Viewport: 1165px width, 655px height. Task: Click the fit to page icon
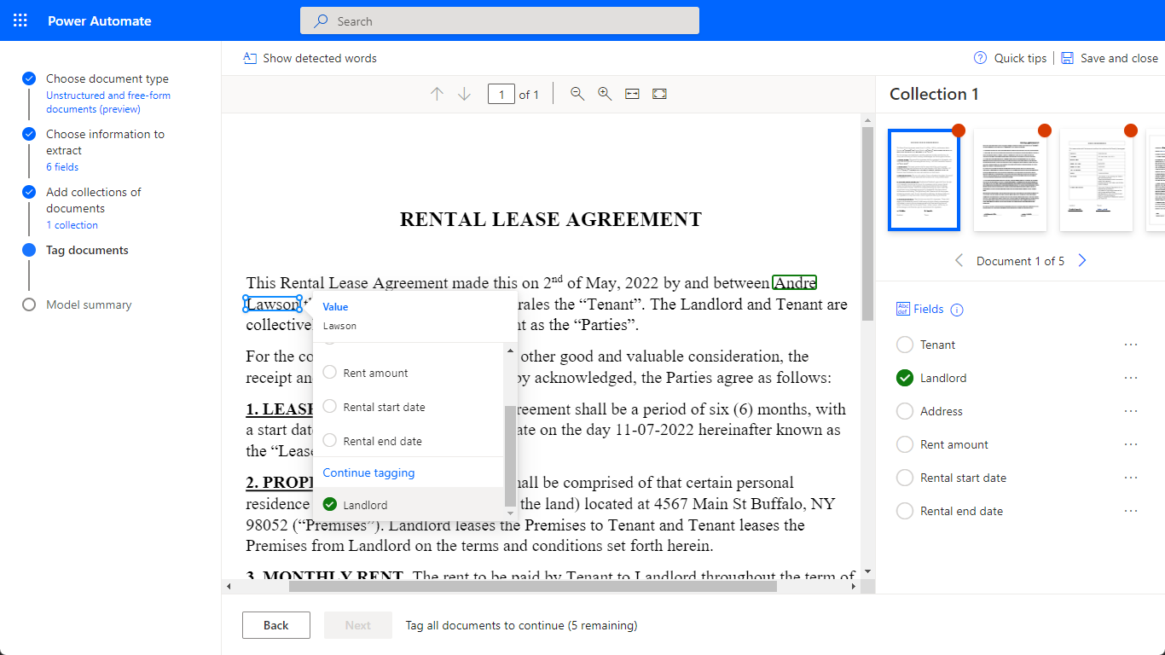click(x=659, y=94)
